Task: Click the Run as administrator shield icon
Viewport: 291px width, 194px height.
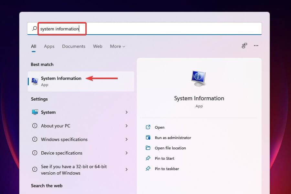Action: [149, 137]
